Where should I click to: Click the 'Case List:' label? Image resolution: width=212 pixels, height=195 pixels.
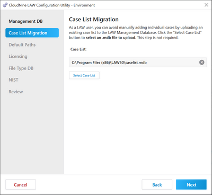point(78,49)
